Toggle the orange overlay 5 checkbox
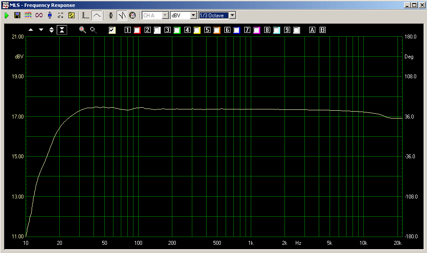This screenshot has width=427, height=253. tap(217, 30)
